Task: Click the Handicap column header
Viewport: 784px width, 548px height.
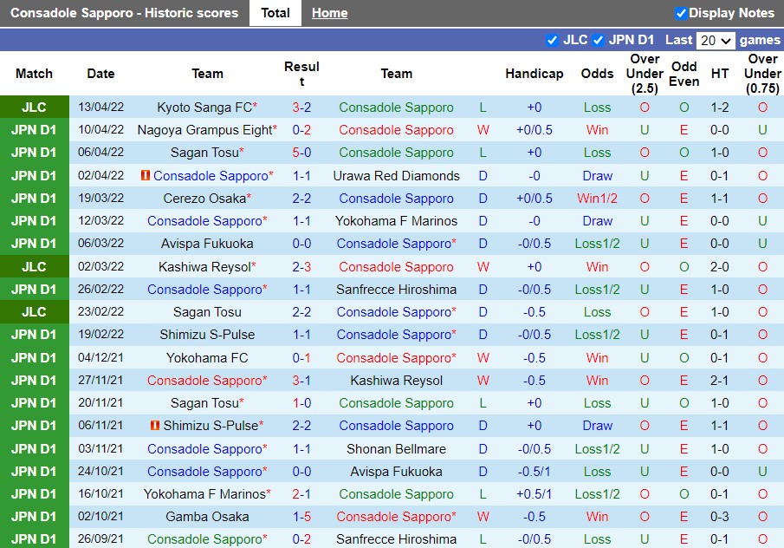Action: point(535,74)
